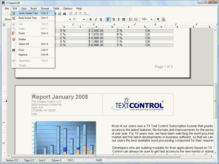Click the redo arrow icon in toolbar
This screenshot has width=219, height=164.
click(x=60, y=14)
